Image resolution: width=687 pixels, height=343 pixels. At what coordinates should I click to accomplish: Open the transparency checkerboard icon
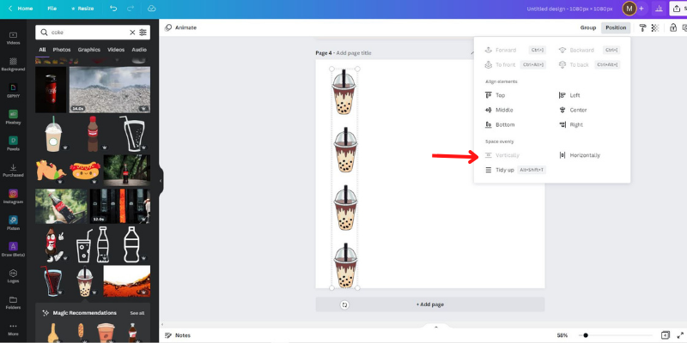655,27
